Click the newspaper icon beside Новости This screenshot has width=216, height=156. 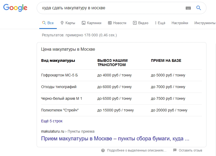point(110,23)
